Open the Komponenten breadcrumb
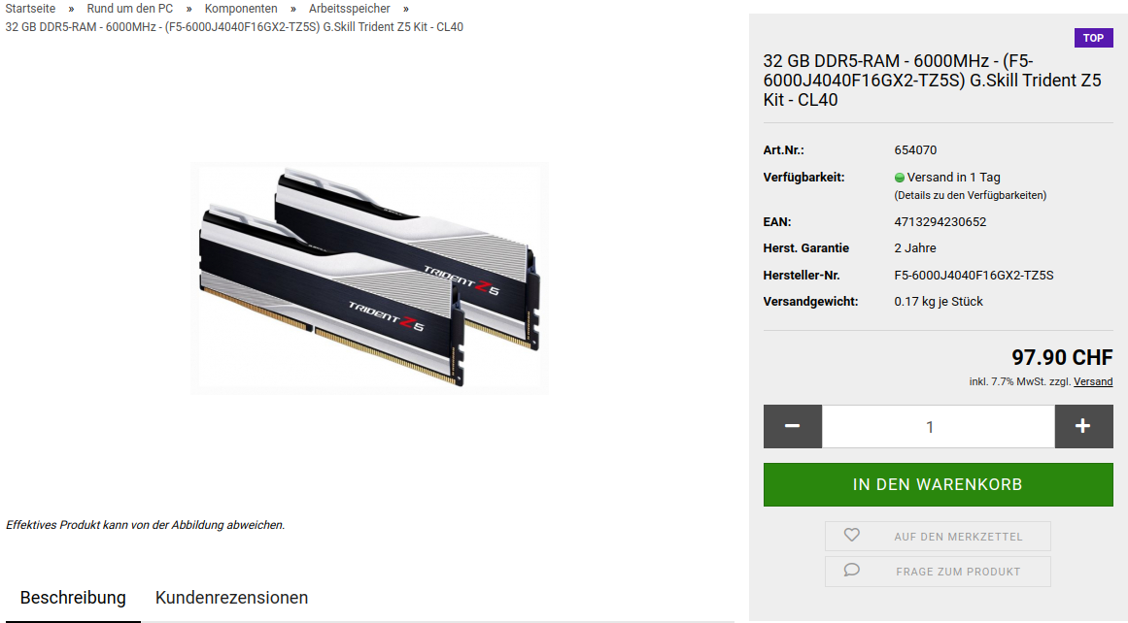Viewport: 1128px width, 623px height. click(x=241, y=9)
